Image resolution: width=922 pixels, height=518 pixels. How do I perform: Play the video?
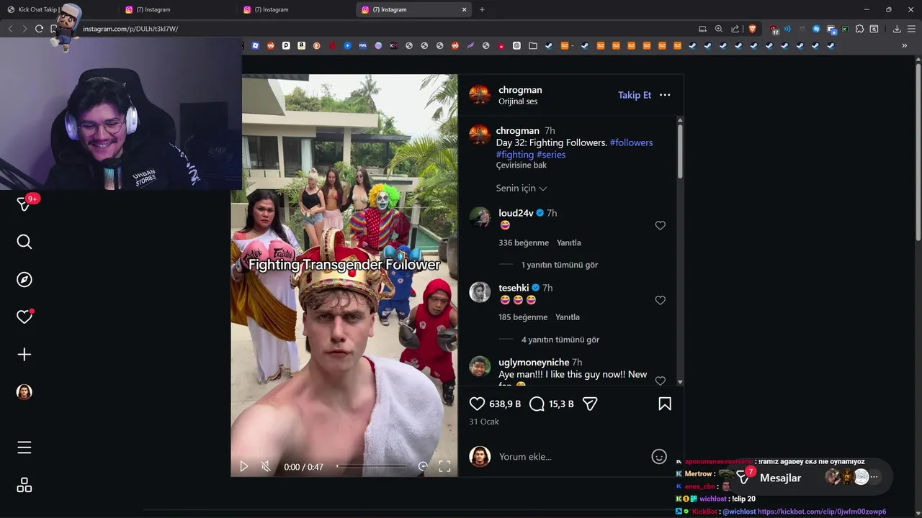click(243, 466)
